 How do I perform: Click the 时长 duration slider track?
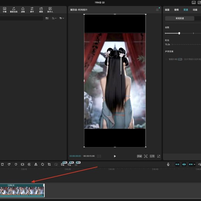click(186, 44)
